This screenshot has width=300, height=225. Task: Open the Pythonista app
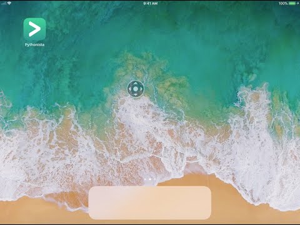34,29
